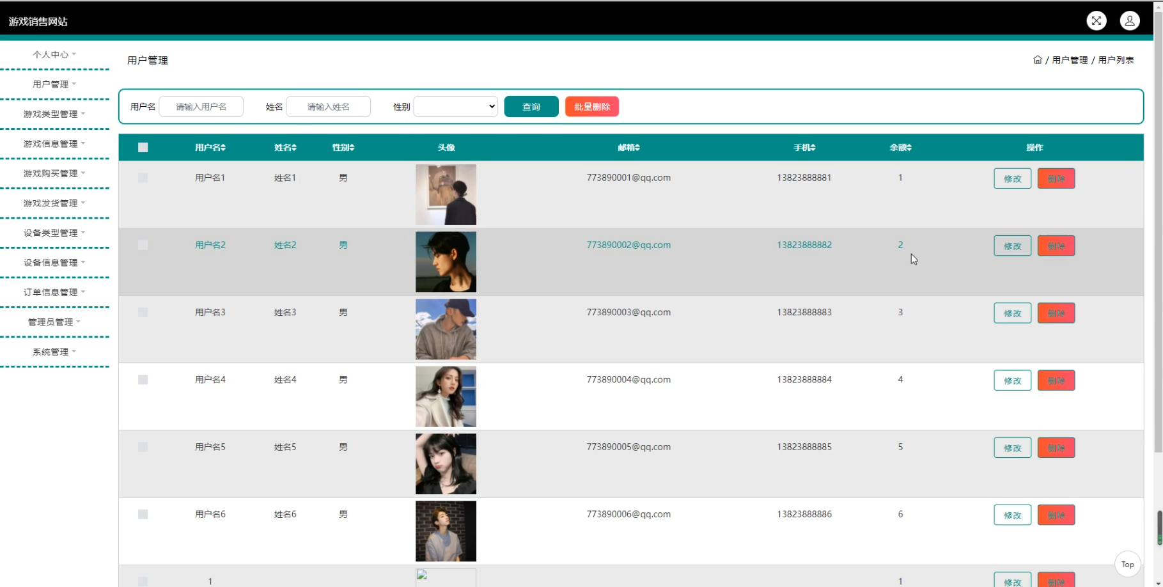This screenshot has width=1163, height=587.
Task: Open the 性别 dropdown filter
Action: 456,107
